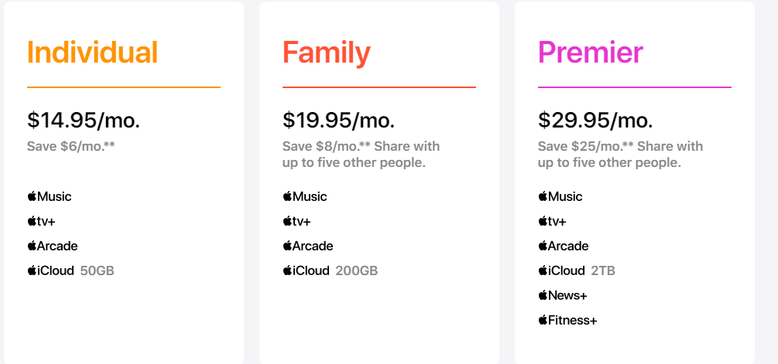The width and height of the screenshot is (778, 364).
Task: Click the Apple Music icon in Family plan
Action: pyautogui.click(x=305, y=196)
